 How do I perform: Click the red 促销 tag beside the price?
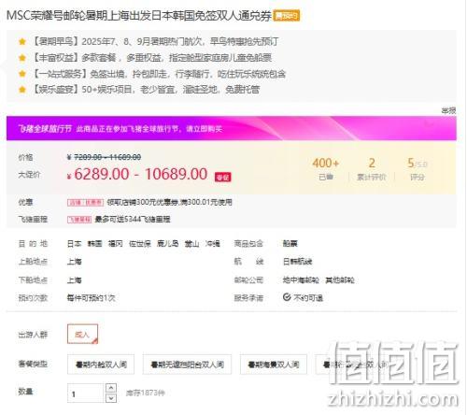click(223, 177)
